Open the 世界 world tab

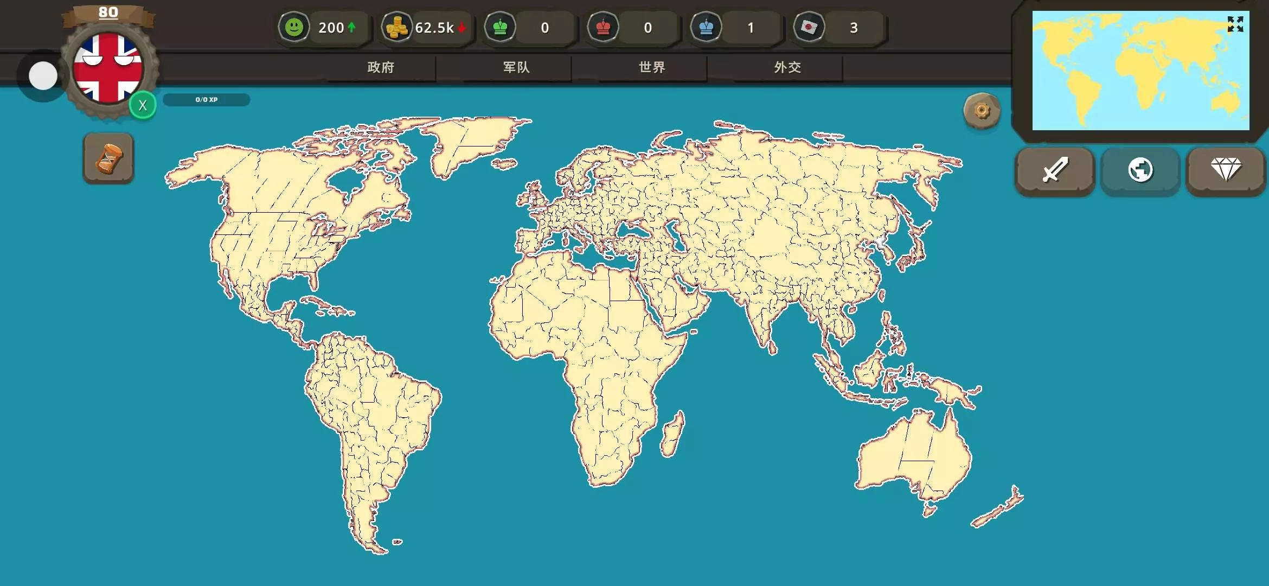652,67
